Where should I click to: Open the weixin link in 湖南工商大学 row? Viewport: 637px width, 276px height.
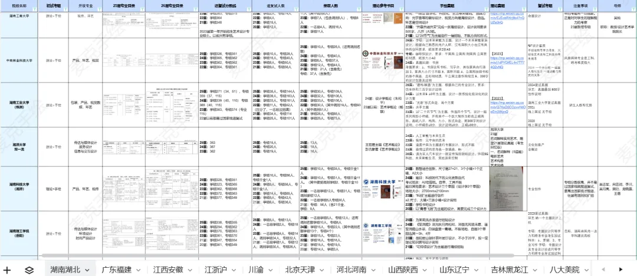(507, 18)
